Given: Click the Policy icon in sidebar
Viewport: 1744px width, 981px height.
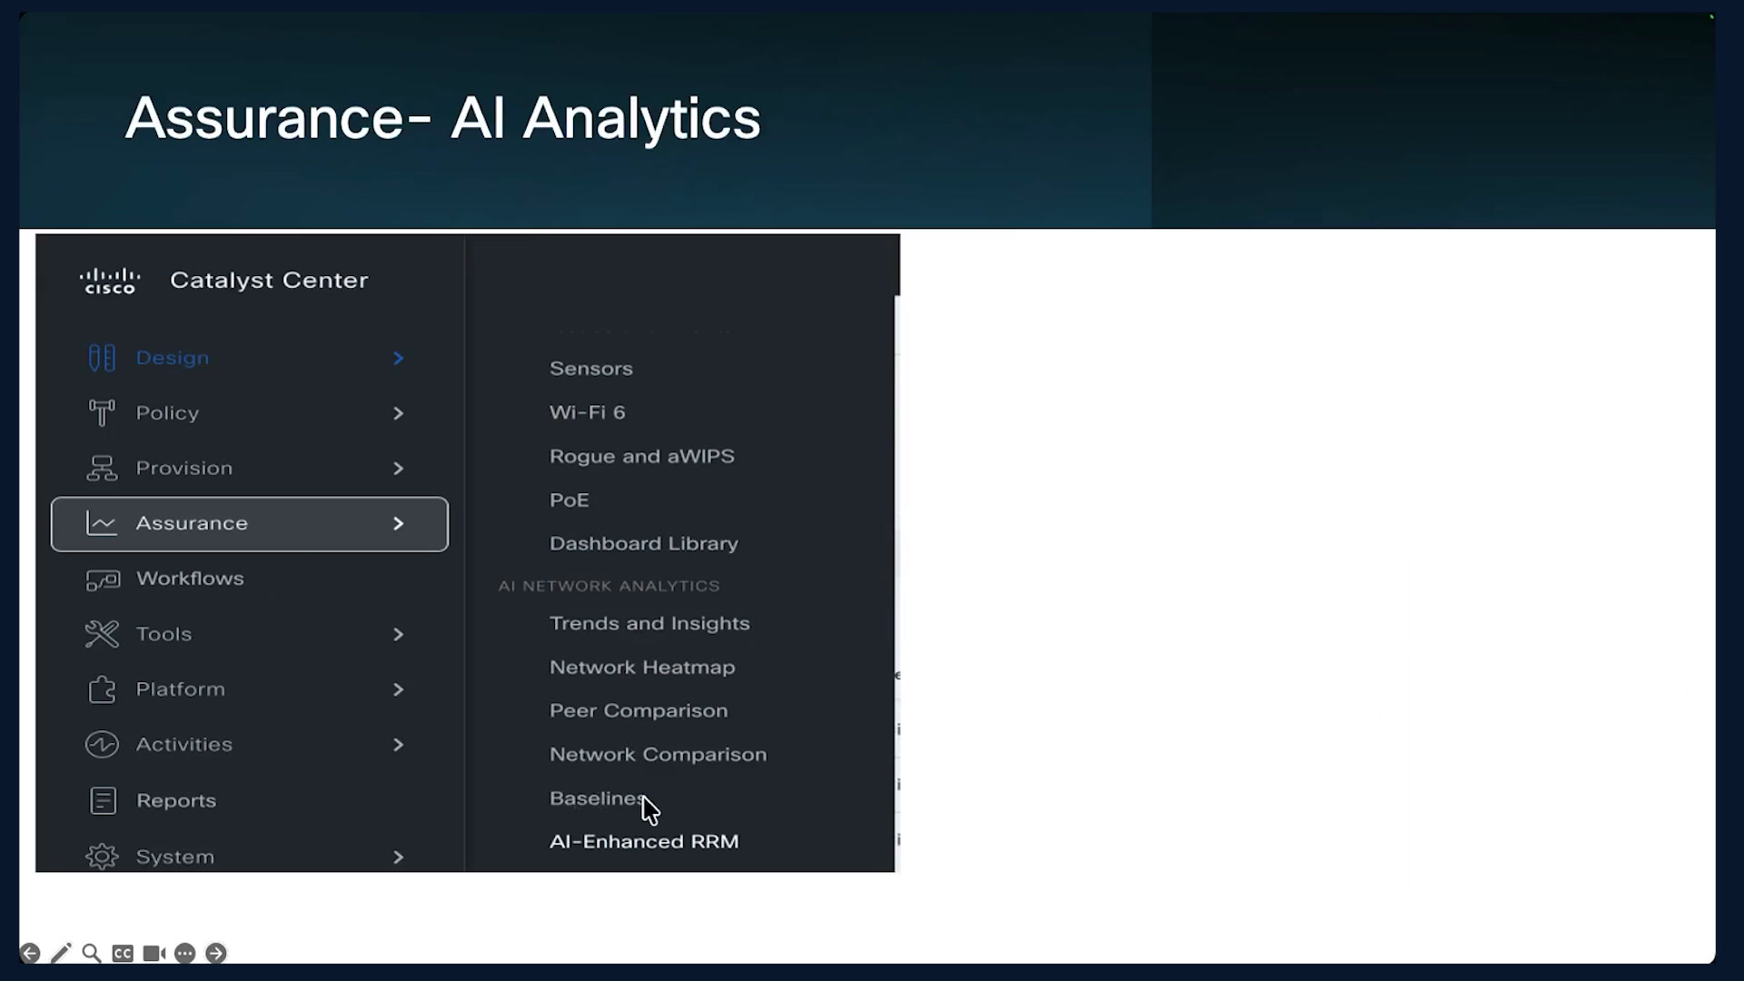Looking at the screenshot, I should click(102, 413).
